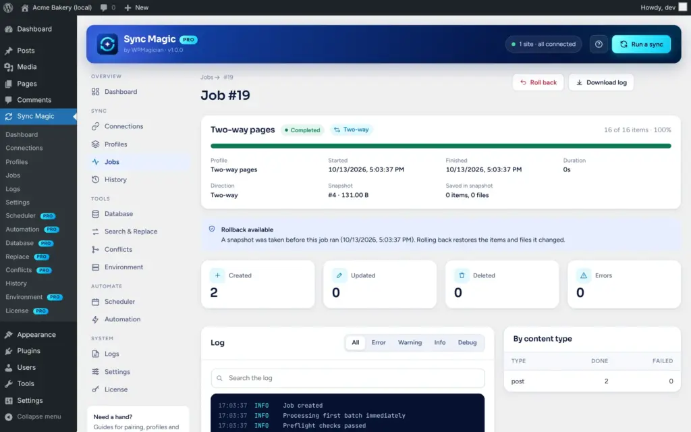
Task: Open Replace PRO submenu link
Action: point(27,257)
